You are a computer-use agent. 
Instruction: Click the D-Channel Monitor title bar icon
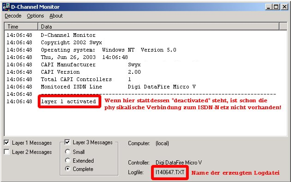click(6, 7)
